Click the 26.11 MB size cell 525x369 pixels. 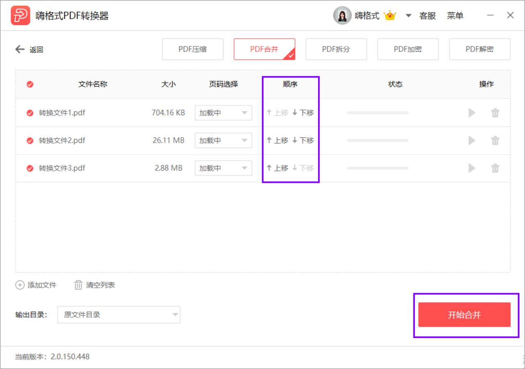click(169, 141)
